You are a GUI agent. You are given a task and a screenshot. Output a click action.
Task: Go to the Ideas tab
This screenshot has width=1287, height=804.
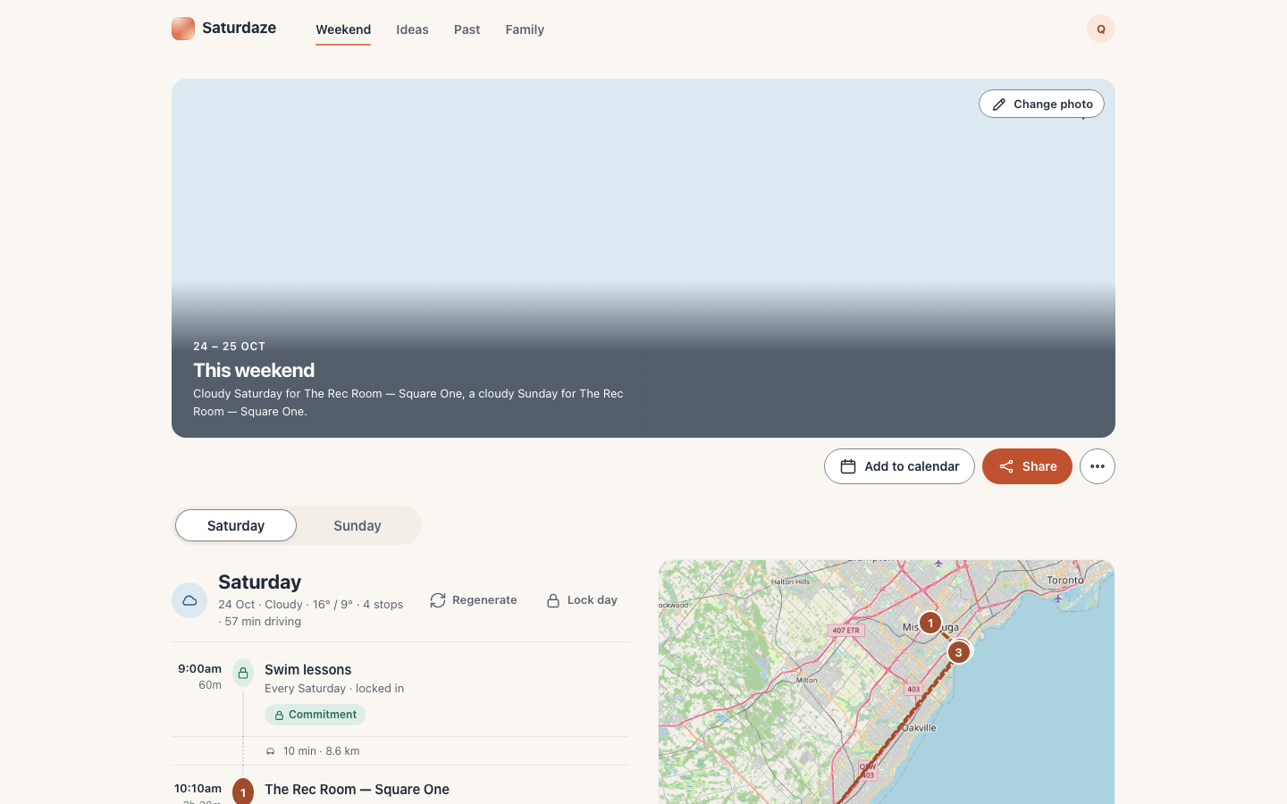point(412,29)
